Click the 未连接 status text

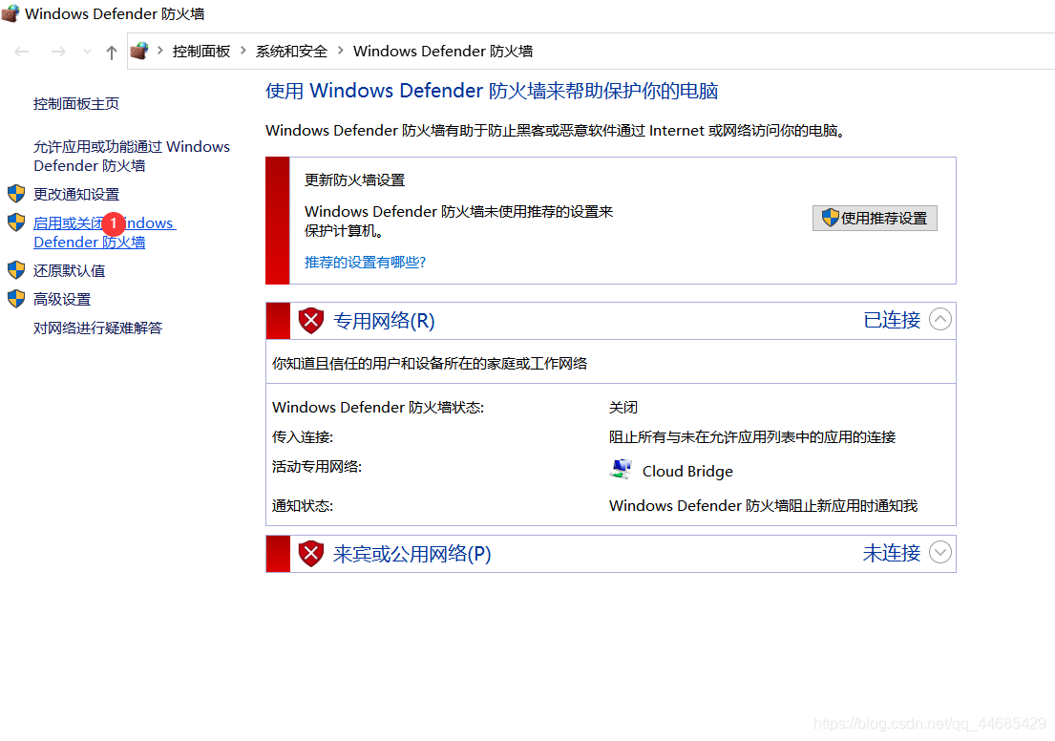(x=892, y=553)
